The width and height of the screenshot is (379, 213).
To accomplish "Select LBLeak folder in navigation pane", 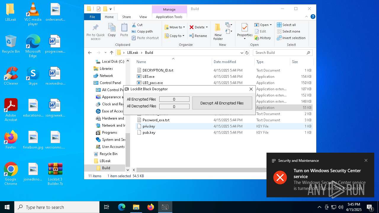I will coord(102,161).
